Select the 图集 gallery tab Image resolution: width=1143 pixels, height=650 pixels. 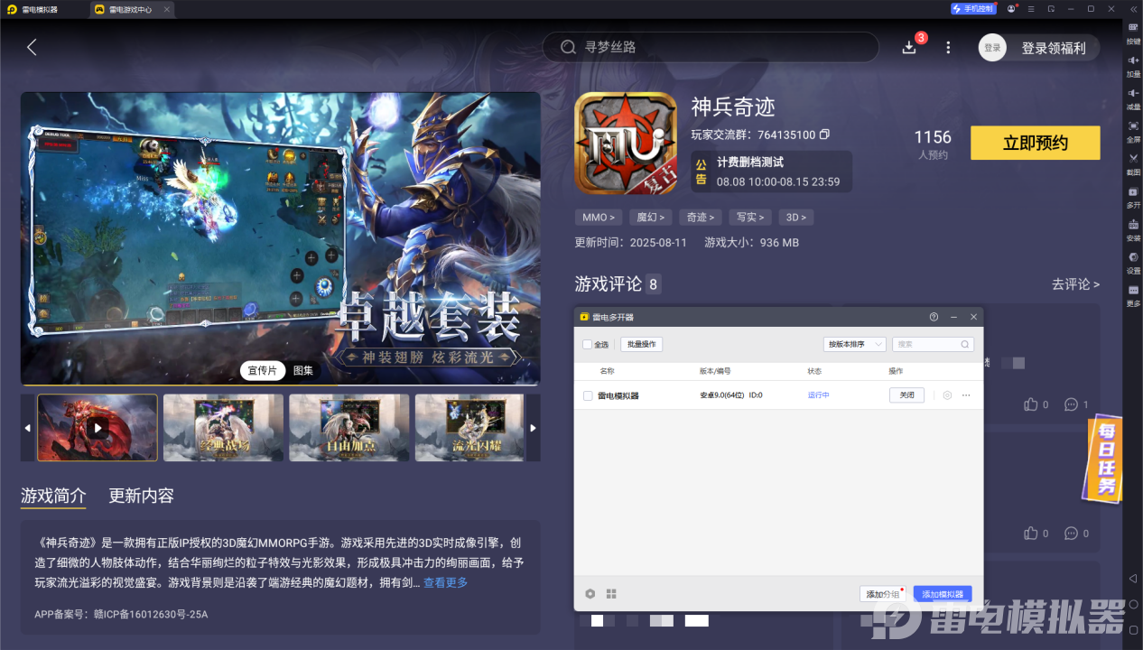pyautogui.click(x=303, y=370)
